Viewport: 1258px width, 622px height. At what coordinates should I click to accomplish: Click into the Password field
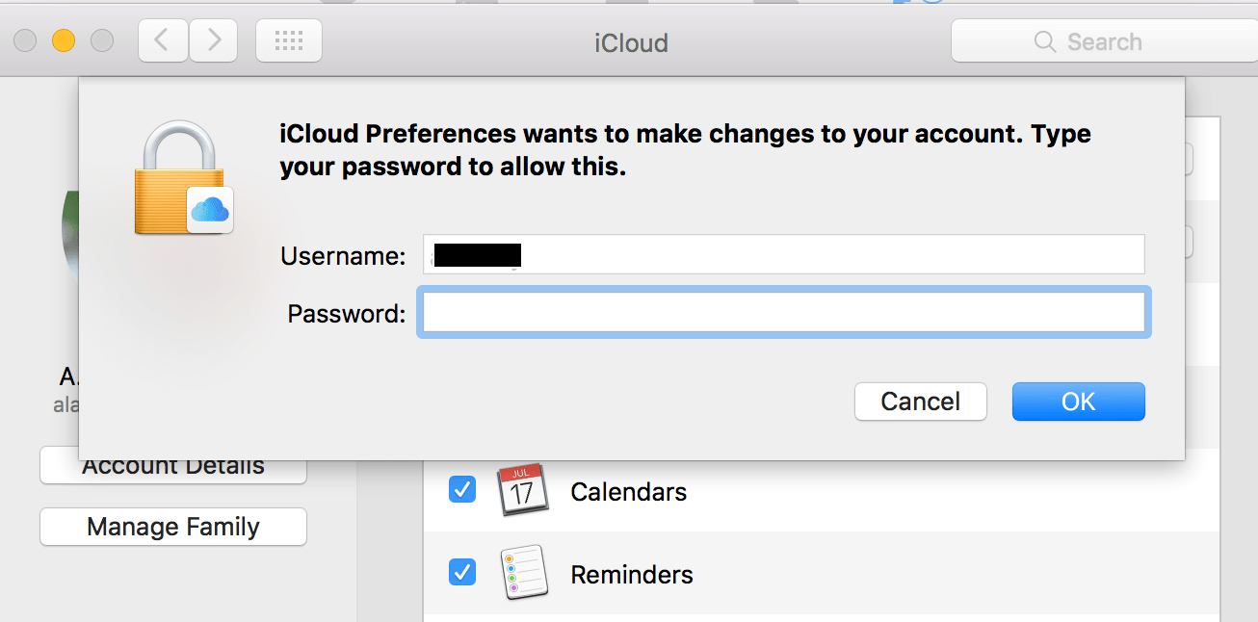pos(783,313)
